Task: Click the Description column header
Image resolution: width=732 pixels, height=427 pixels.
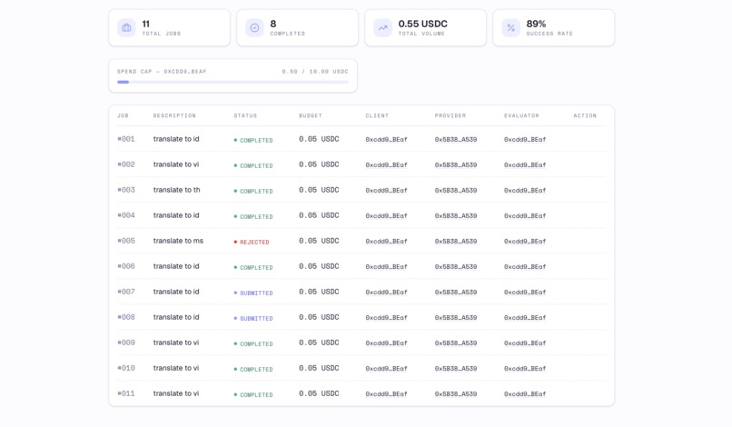Action: point(174,115)
